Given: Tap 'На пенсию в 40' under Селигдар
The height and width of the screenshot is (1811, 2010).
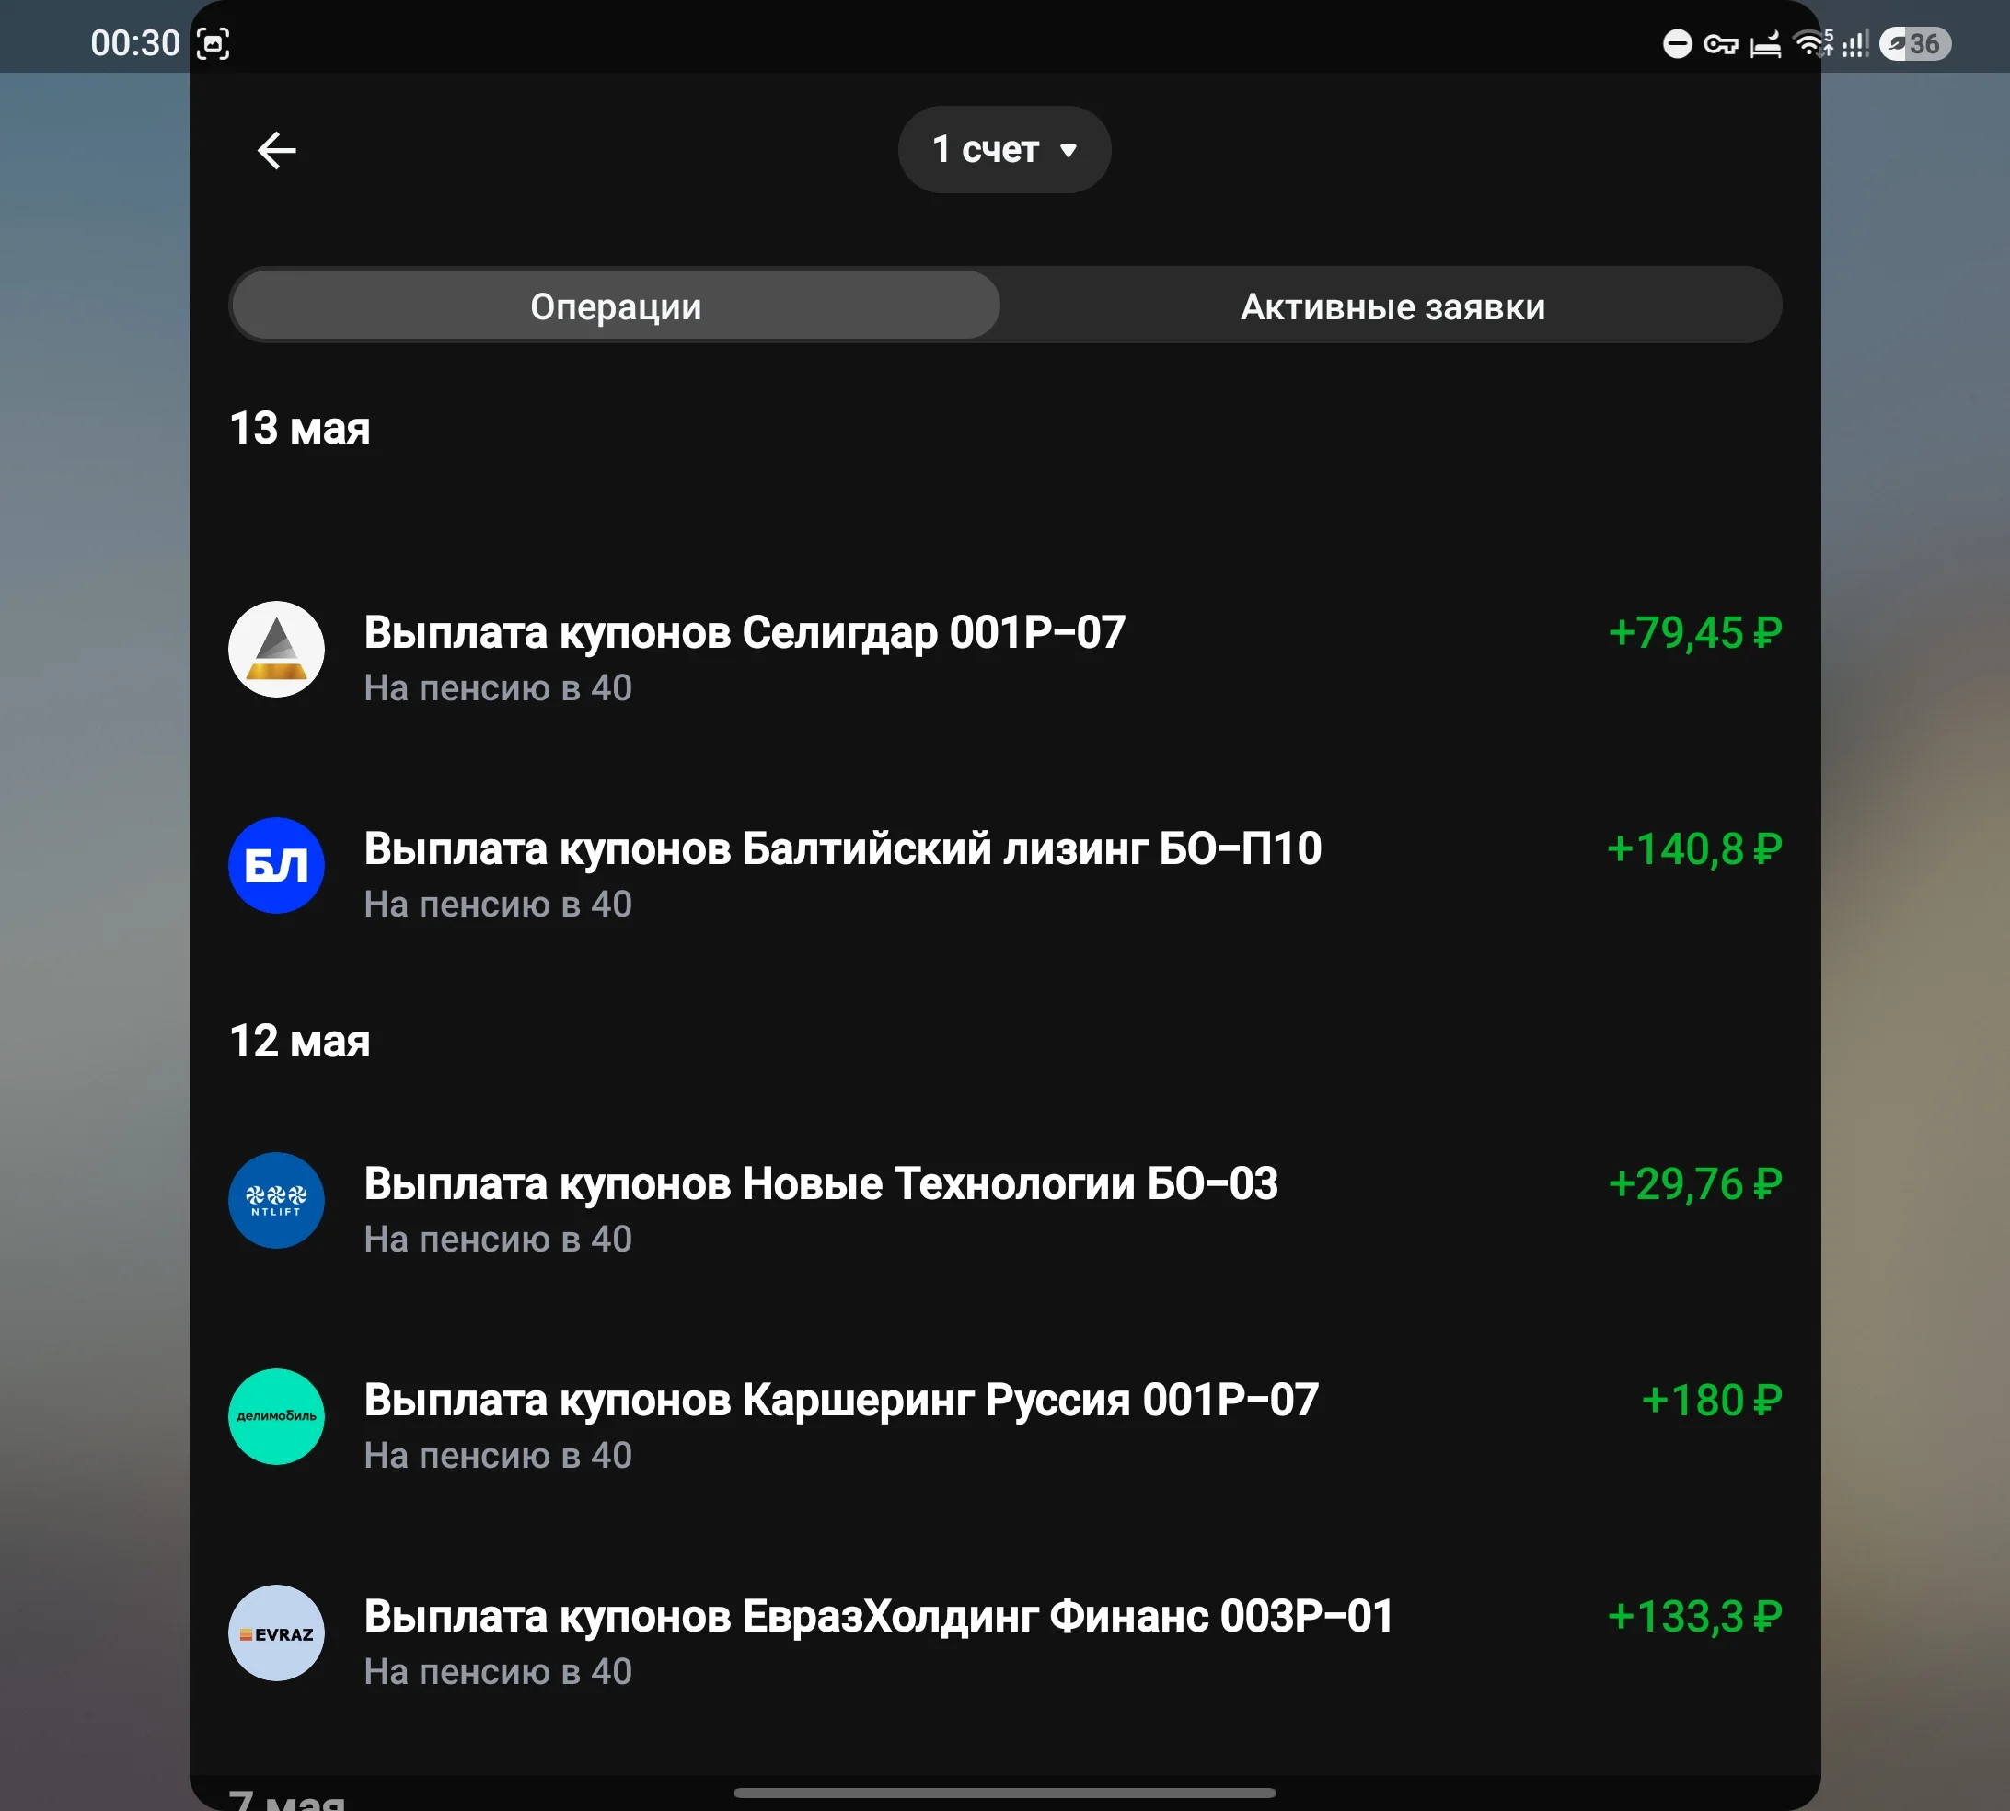Looking at the screenshot, I should [498, 687].
